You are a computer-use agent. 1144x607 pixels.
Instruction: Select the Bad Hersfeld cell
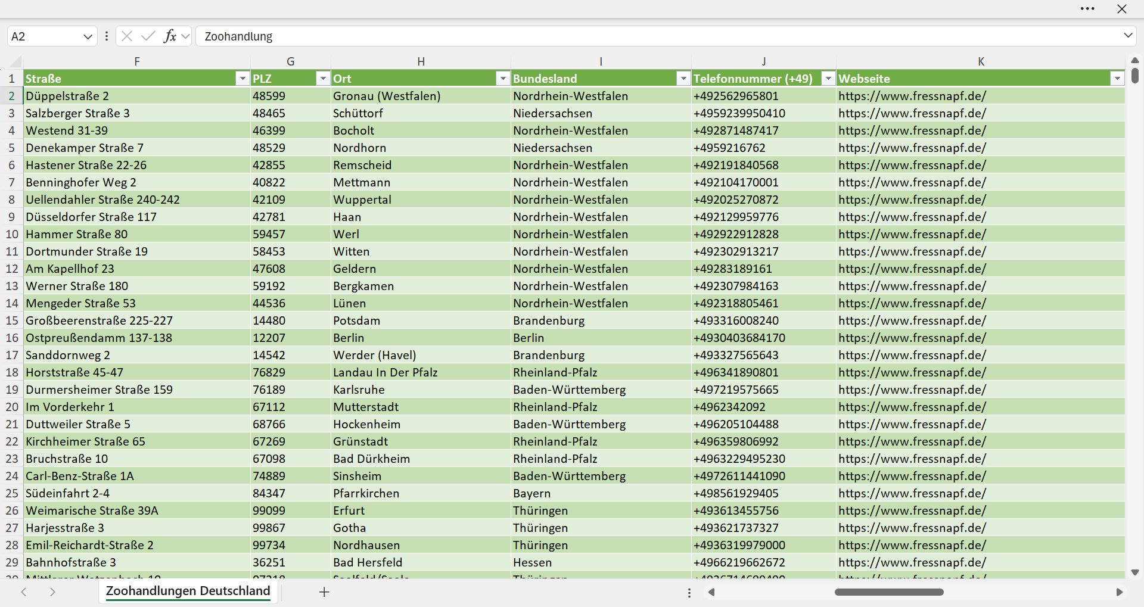421,562
